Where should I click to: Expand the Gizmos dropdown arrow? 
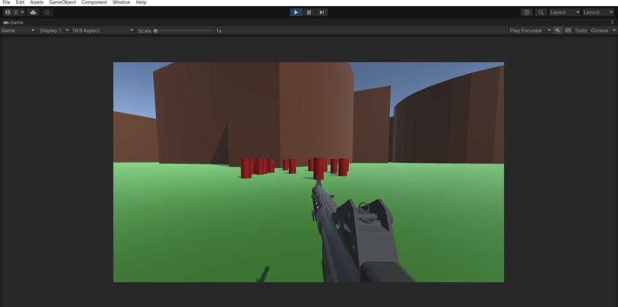[614, 30]
